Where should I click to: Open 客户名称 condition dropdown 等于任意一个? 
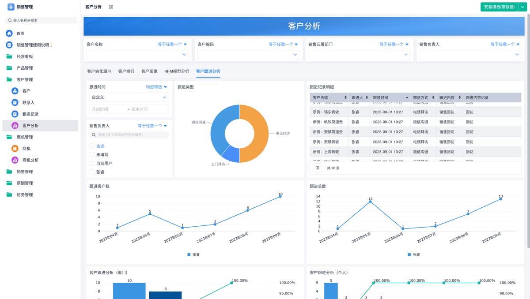pyautogui.click(x=172, y=44)
